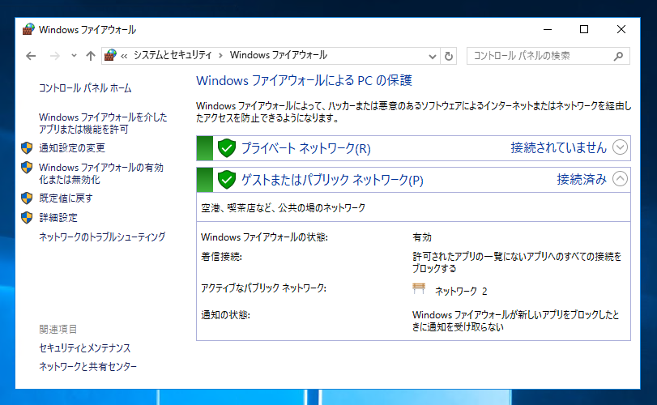Open Windows ファイアウォールの有効化または無効化
The width and height of the screenshot is (657, 405).
(x=101, y=173)
